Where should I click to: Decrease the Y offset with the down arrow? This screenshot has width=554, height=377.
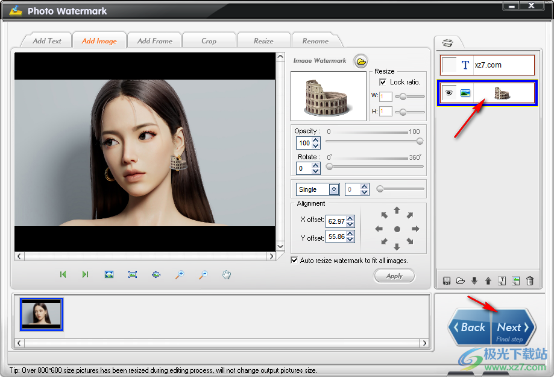pos(350,239)
